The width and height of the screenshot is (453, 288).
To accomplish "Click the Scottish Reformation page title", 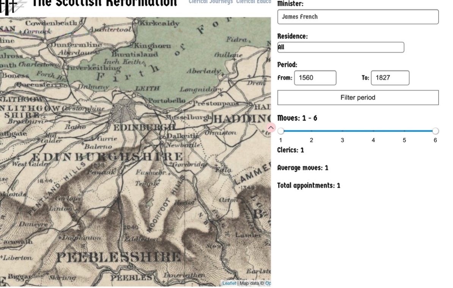I will [104, 3].
